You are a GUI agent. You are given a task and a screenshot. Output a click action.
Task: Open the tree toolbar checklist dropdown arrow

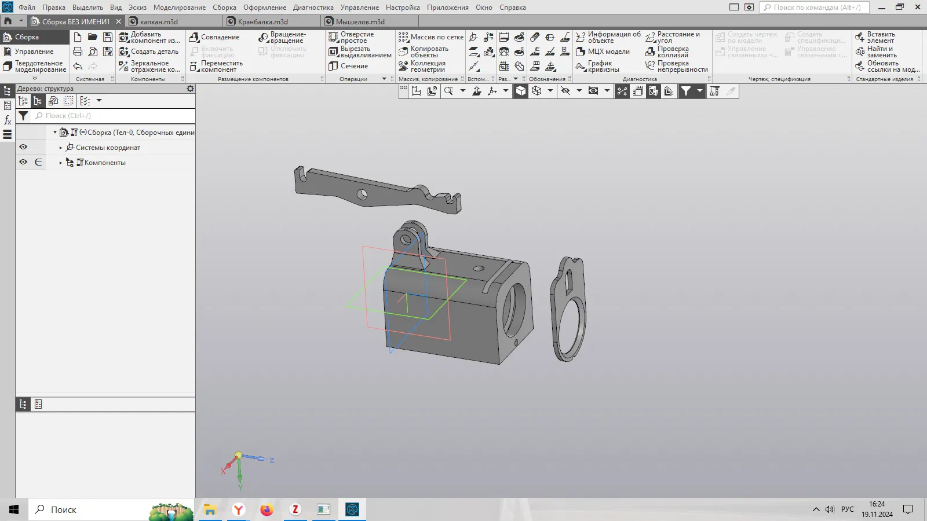pyautogui.click(x=99, y=101)
